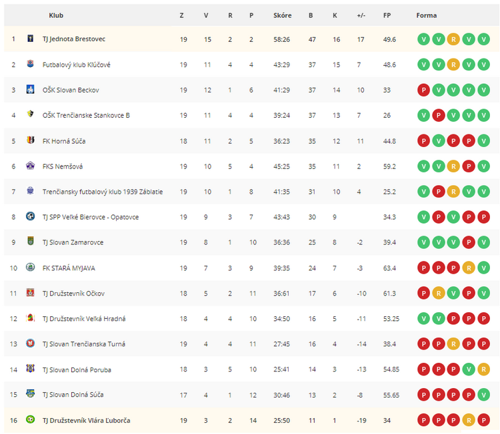
Task: Click the TJ Družstevník Vlára Ľuborča green logo
Action: click(30, 419)
